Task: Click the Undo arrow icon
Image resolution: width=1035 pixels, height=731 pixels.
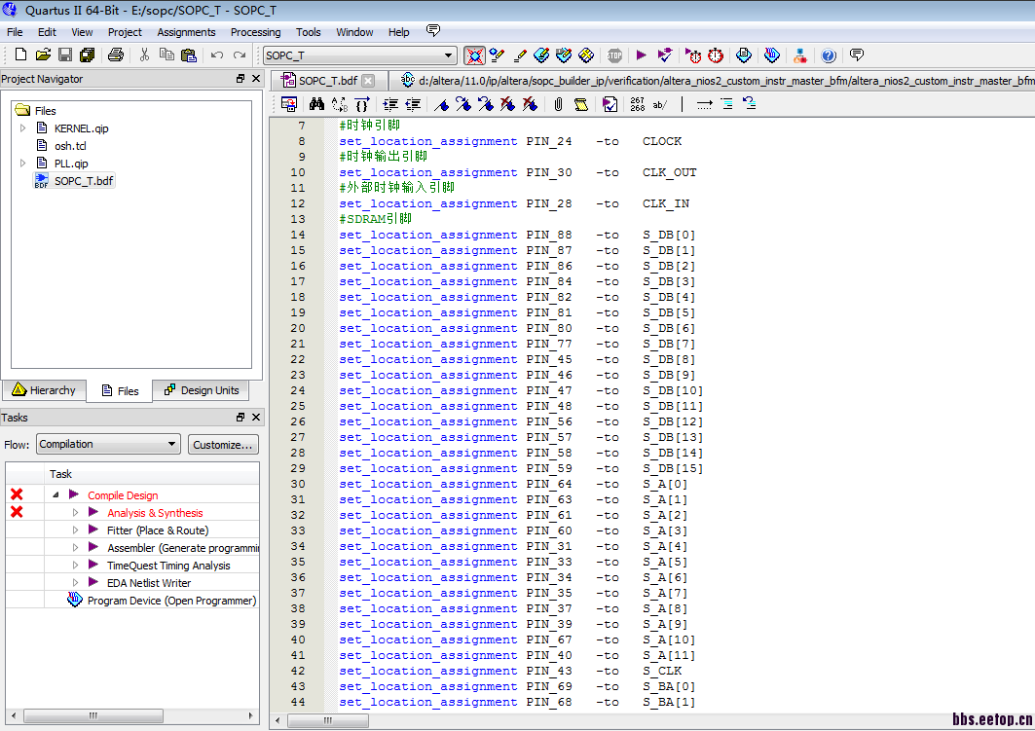Action: pyautogui.click(x=216, y=55)
